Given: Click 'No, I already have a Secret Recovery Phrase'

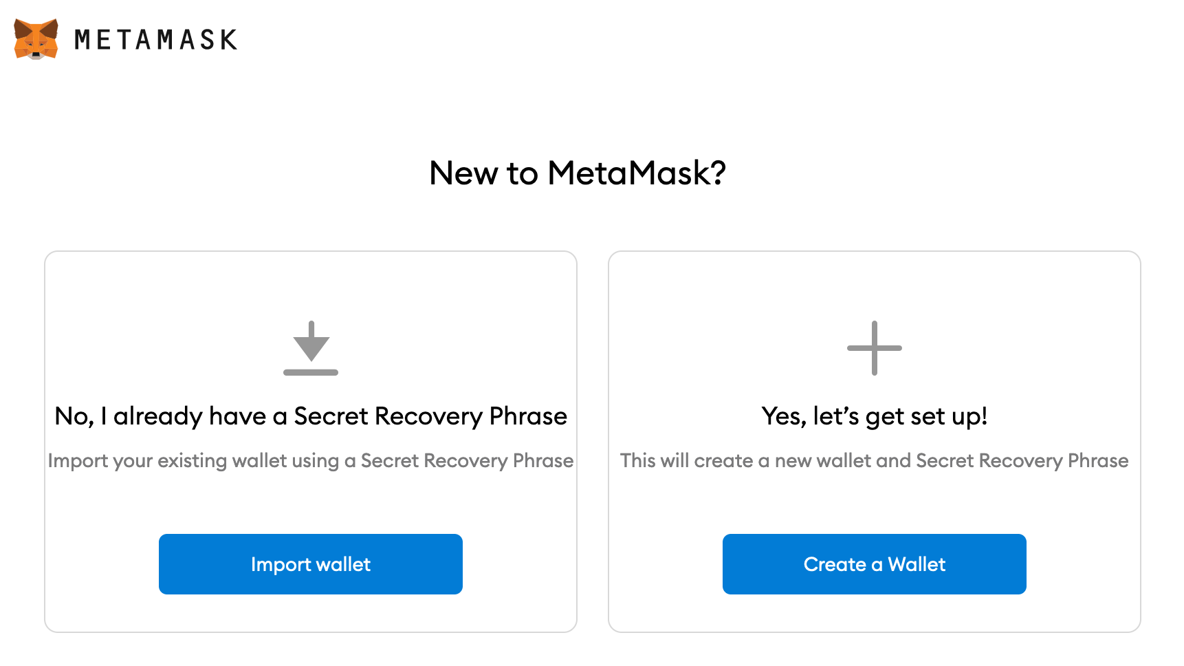Looking at the screenshot, I should click(311, 416).
